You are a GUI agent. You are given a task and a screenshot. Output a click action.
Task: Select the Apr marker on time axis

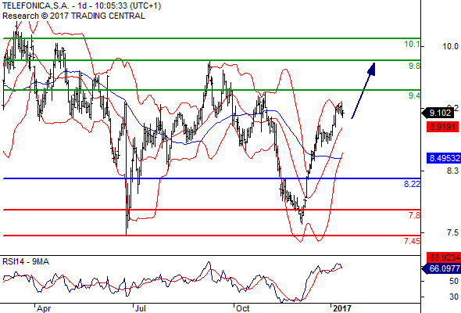click(x=44, y=308)
